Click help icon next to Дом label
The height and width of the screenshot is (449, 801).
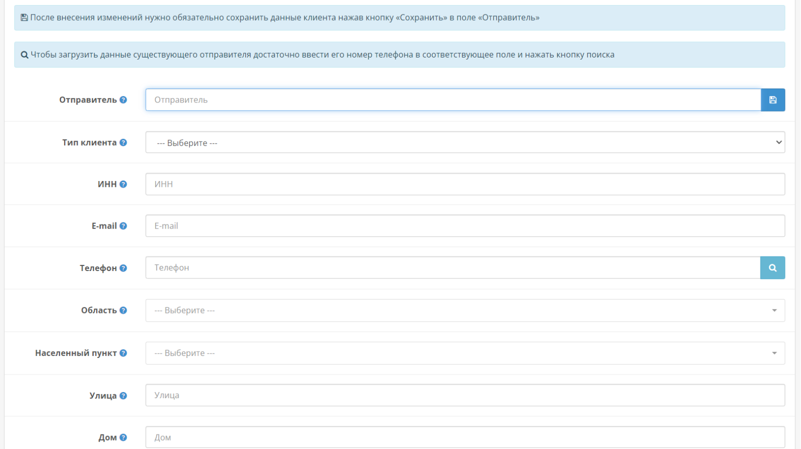123,437
